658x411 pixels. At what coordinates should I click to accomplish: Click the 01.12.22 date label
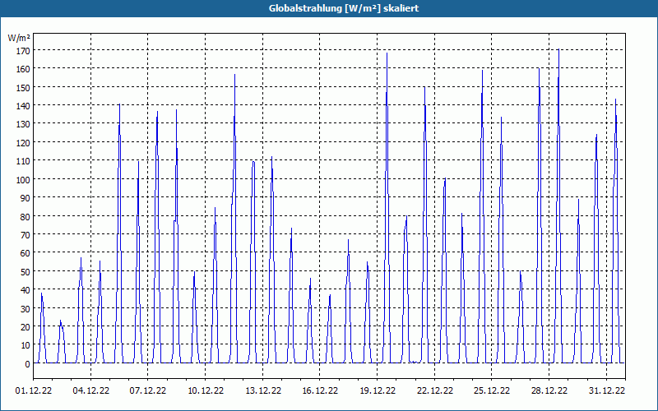click(34, 390)
